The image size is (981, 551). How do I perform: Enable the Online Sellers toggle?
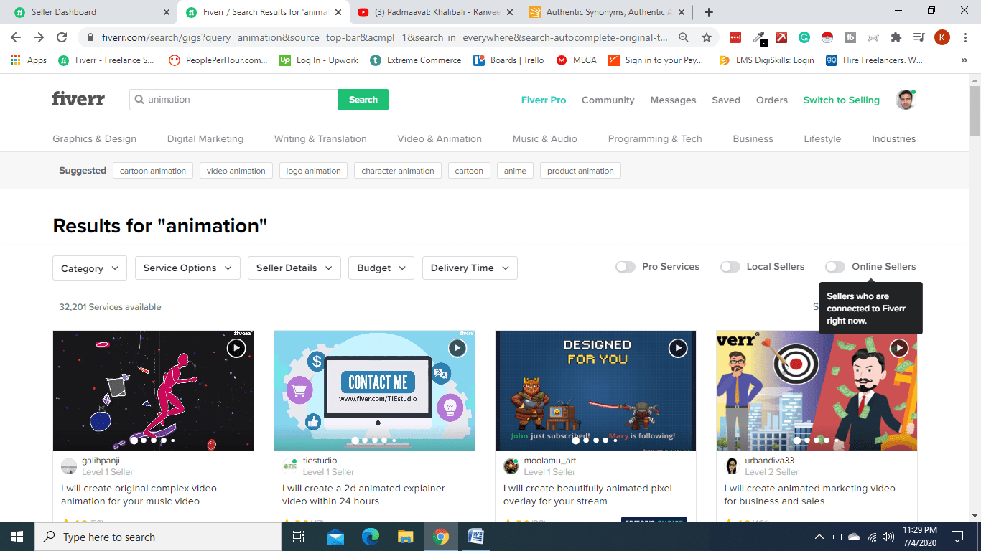835,267
